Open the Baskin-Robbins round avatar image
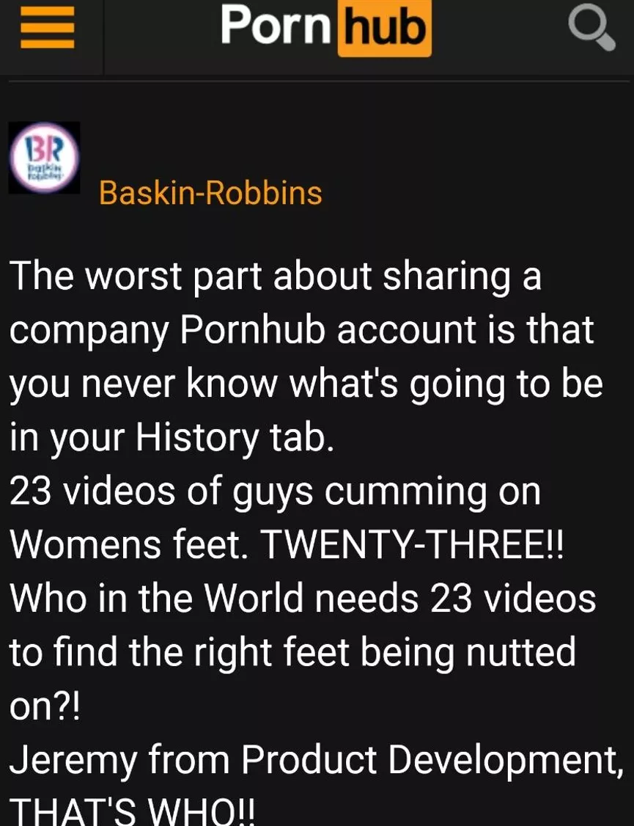This screenshot has height=826, width=634. pos(45,158)
